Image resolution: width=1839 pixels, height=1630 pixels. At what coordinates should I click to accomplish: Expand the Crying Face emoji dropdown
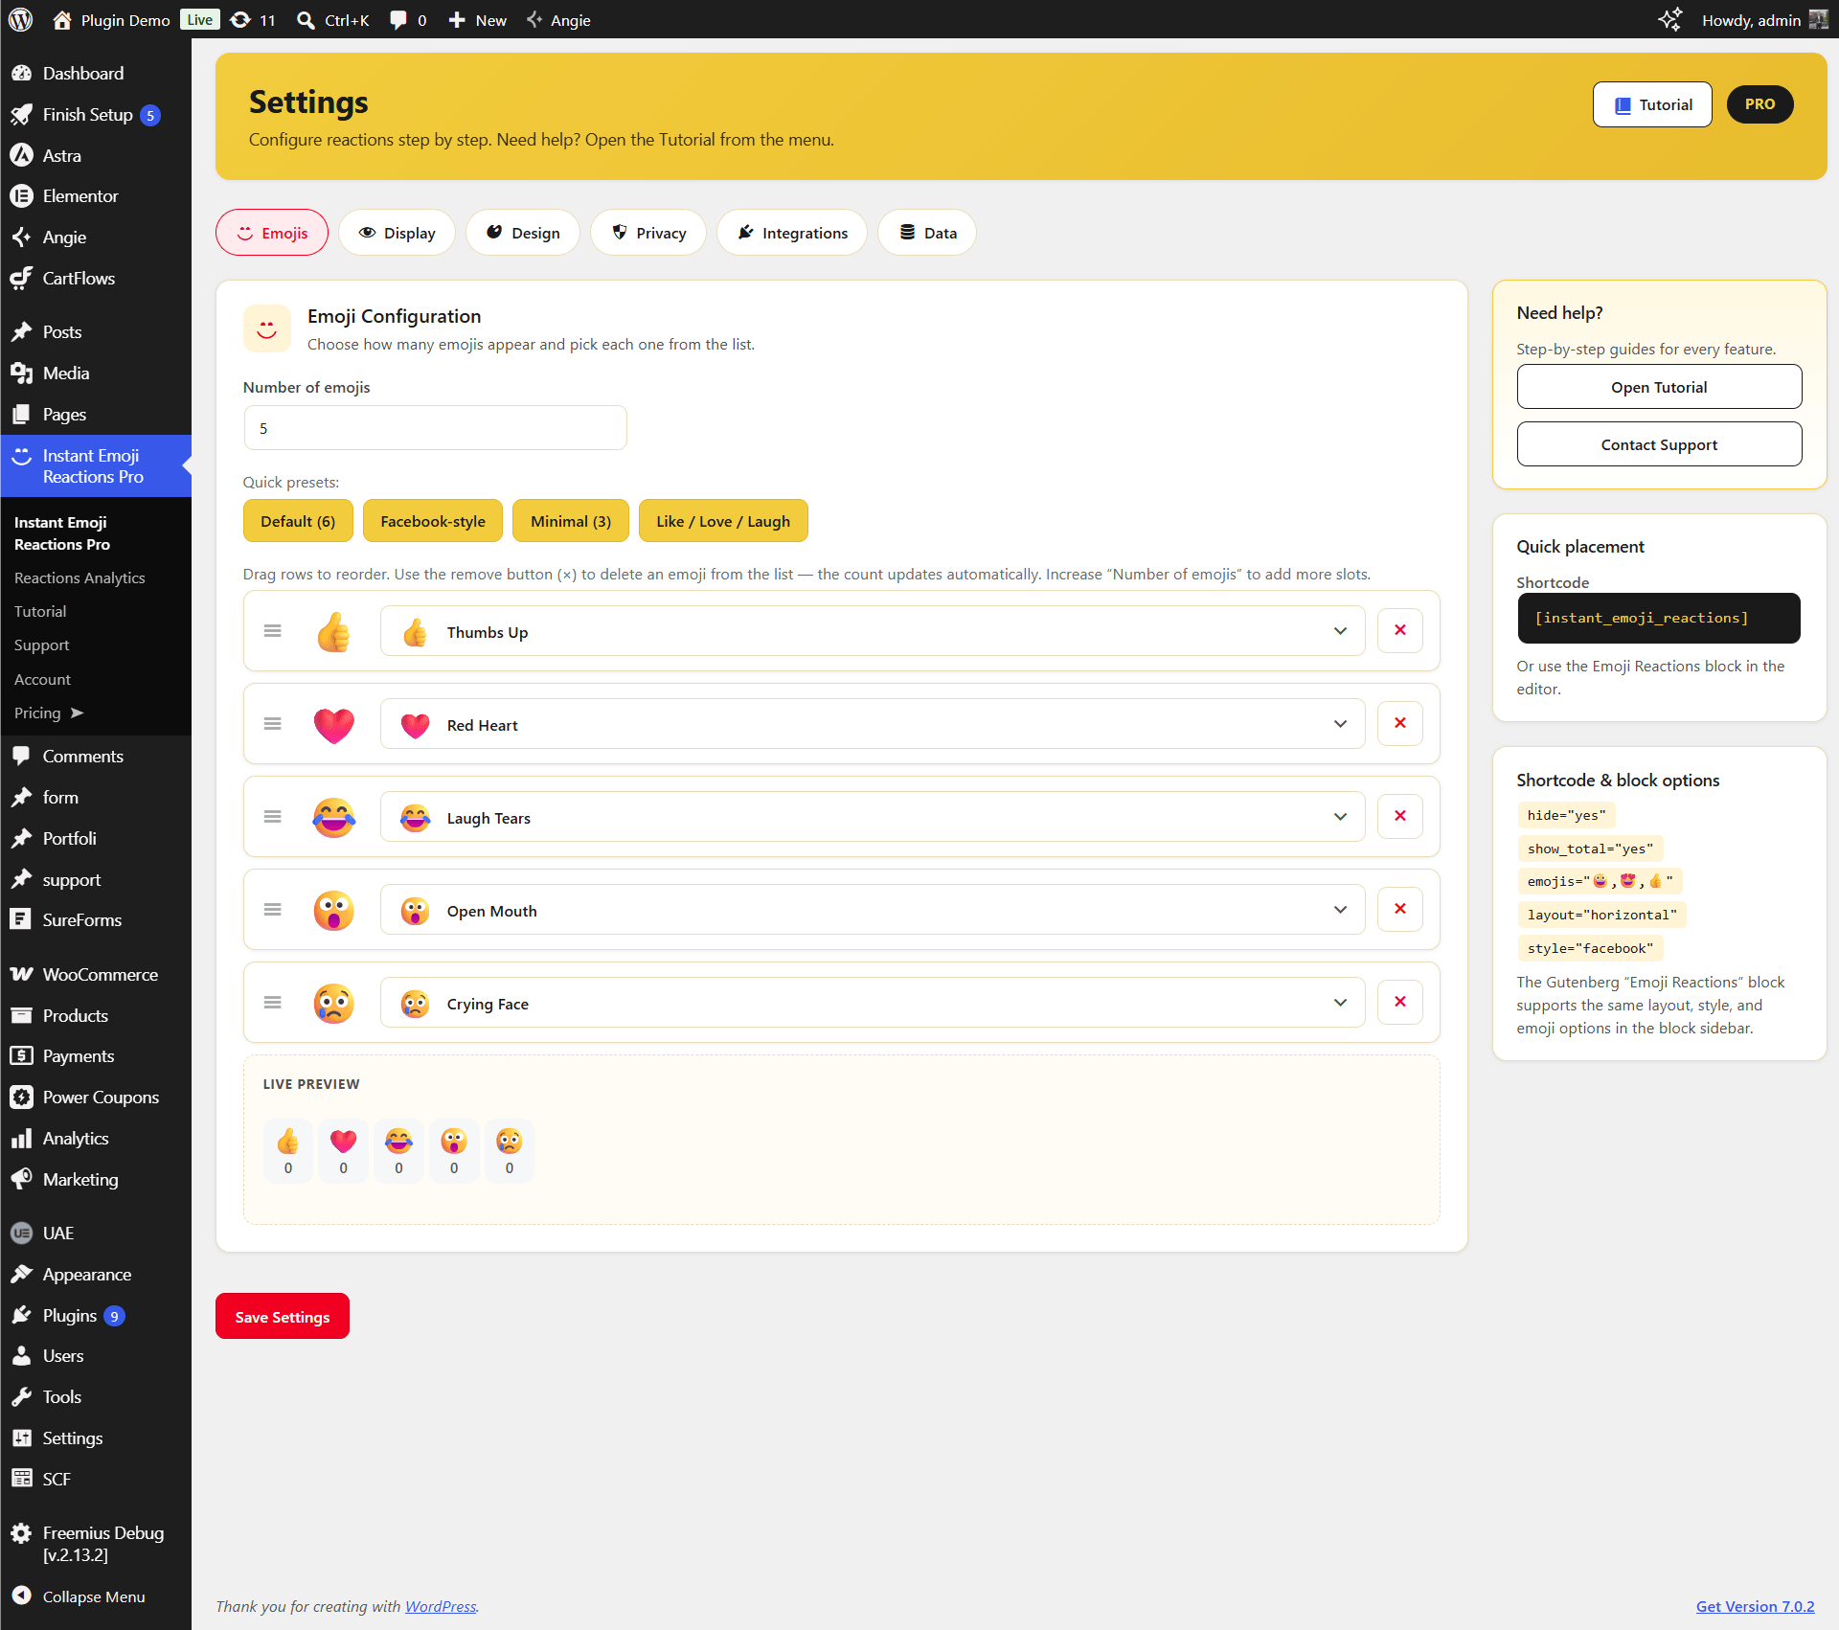tap(872, 1003)
